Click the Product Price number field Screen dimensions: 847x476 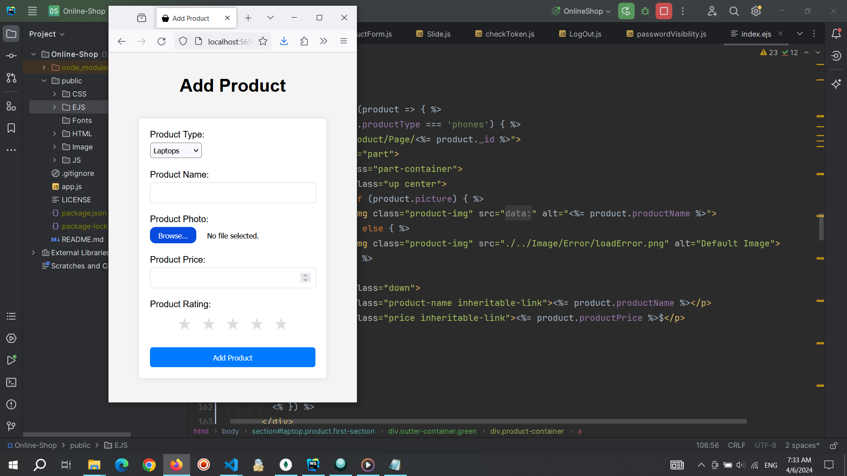click(233, 278)
